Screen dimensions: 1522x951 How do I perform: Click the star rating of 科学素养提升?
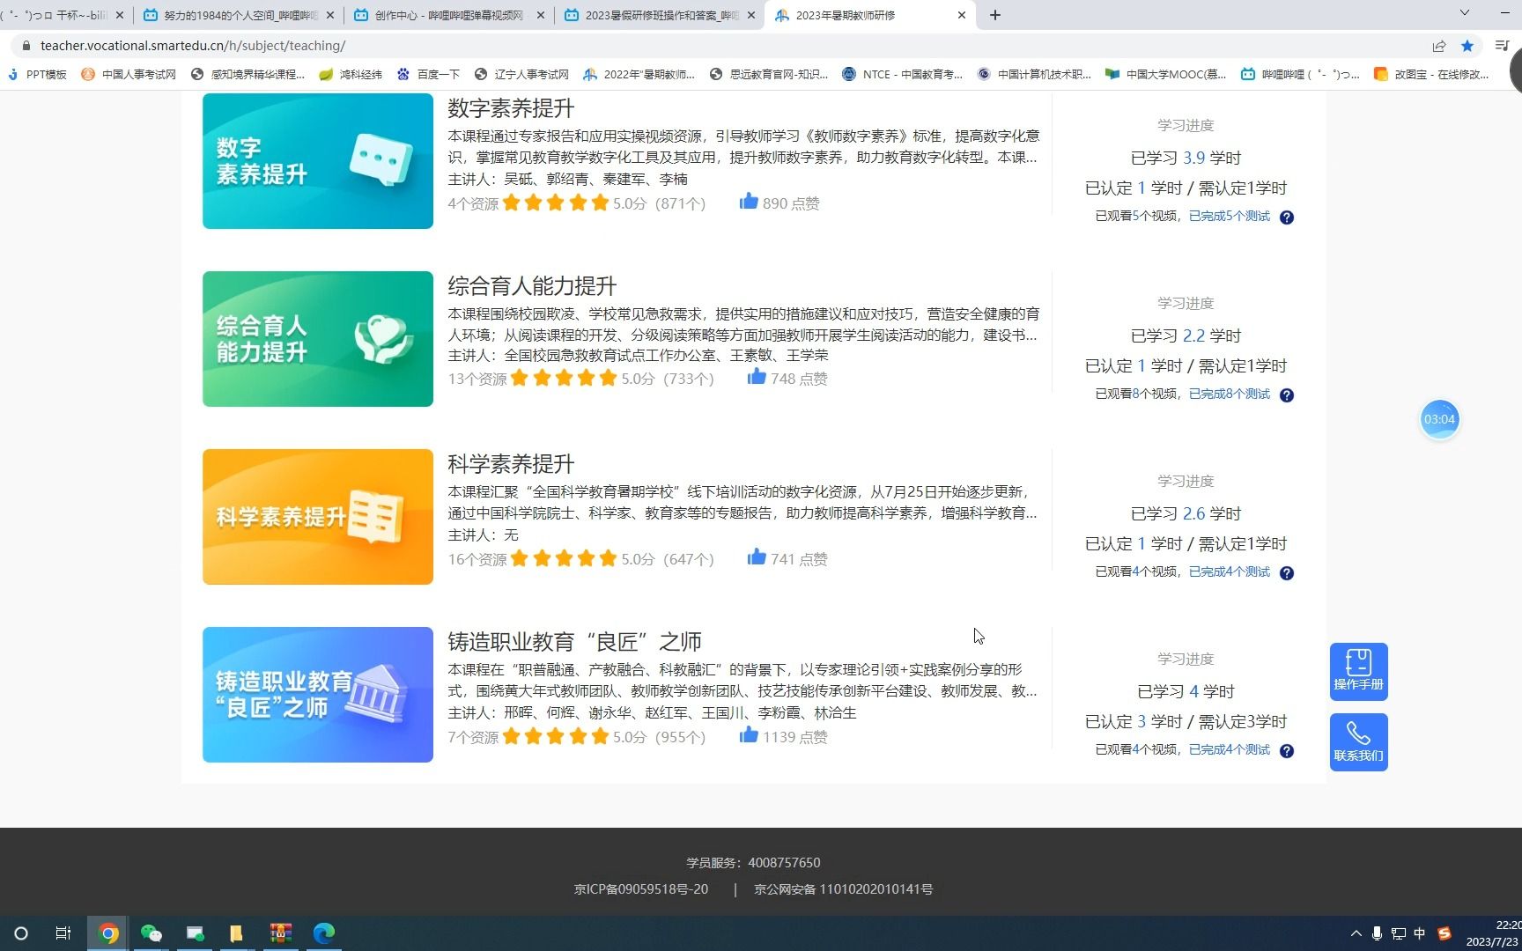tap(564, 558)
